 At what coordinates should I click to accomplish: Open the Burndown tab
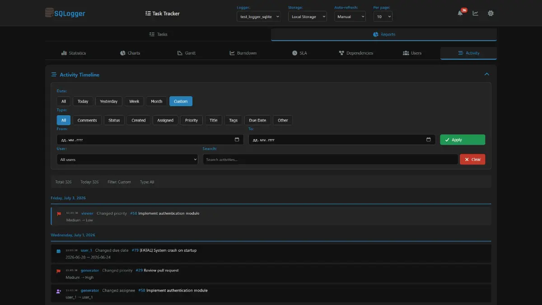[x=243, y=53]
